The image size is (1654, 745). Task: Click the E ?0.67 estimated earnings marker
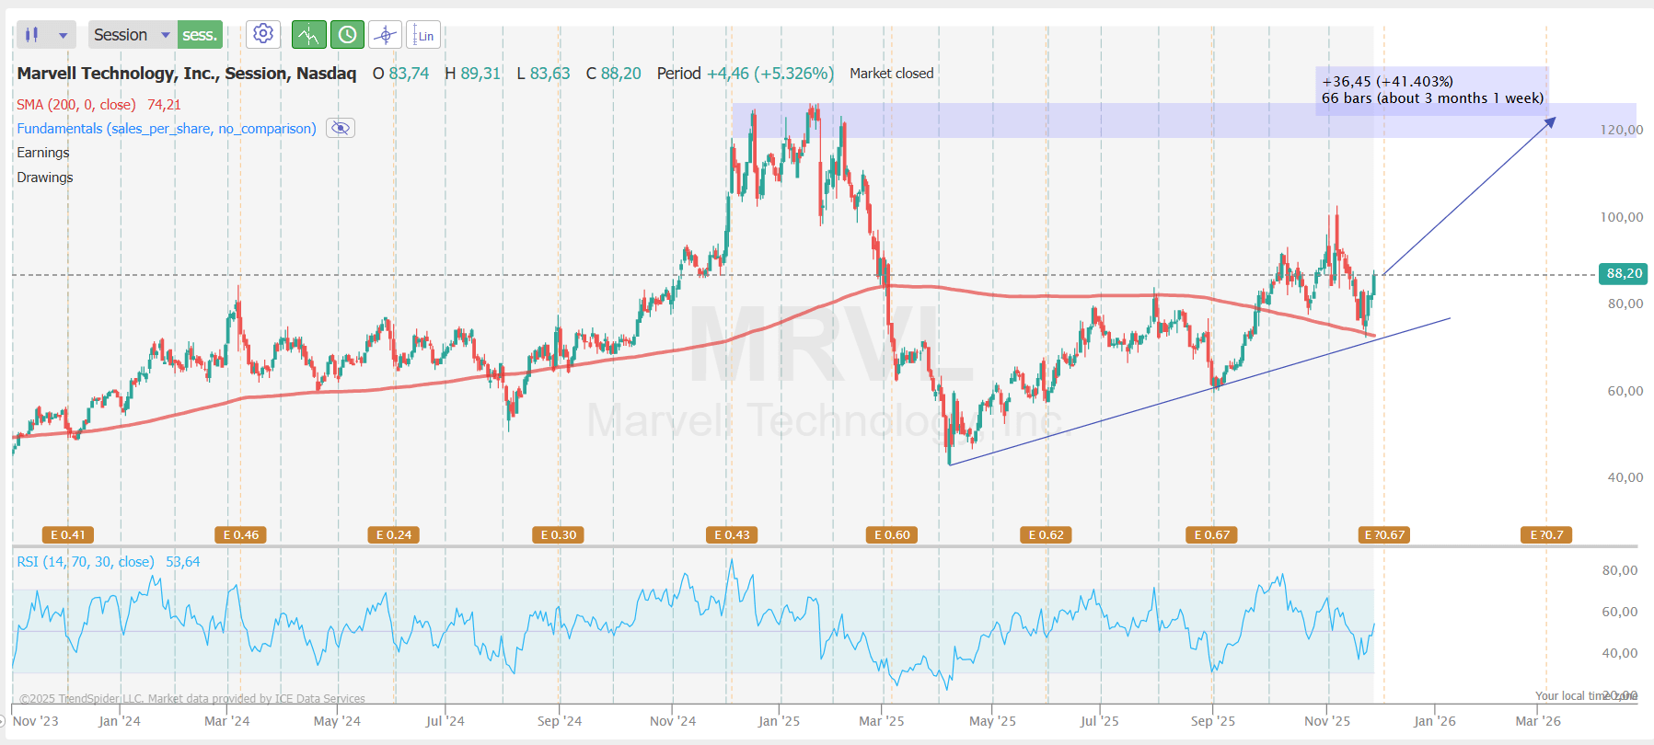click(x=1384, y=534)
